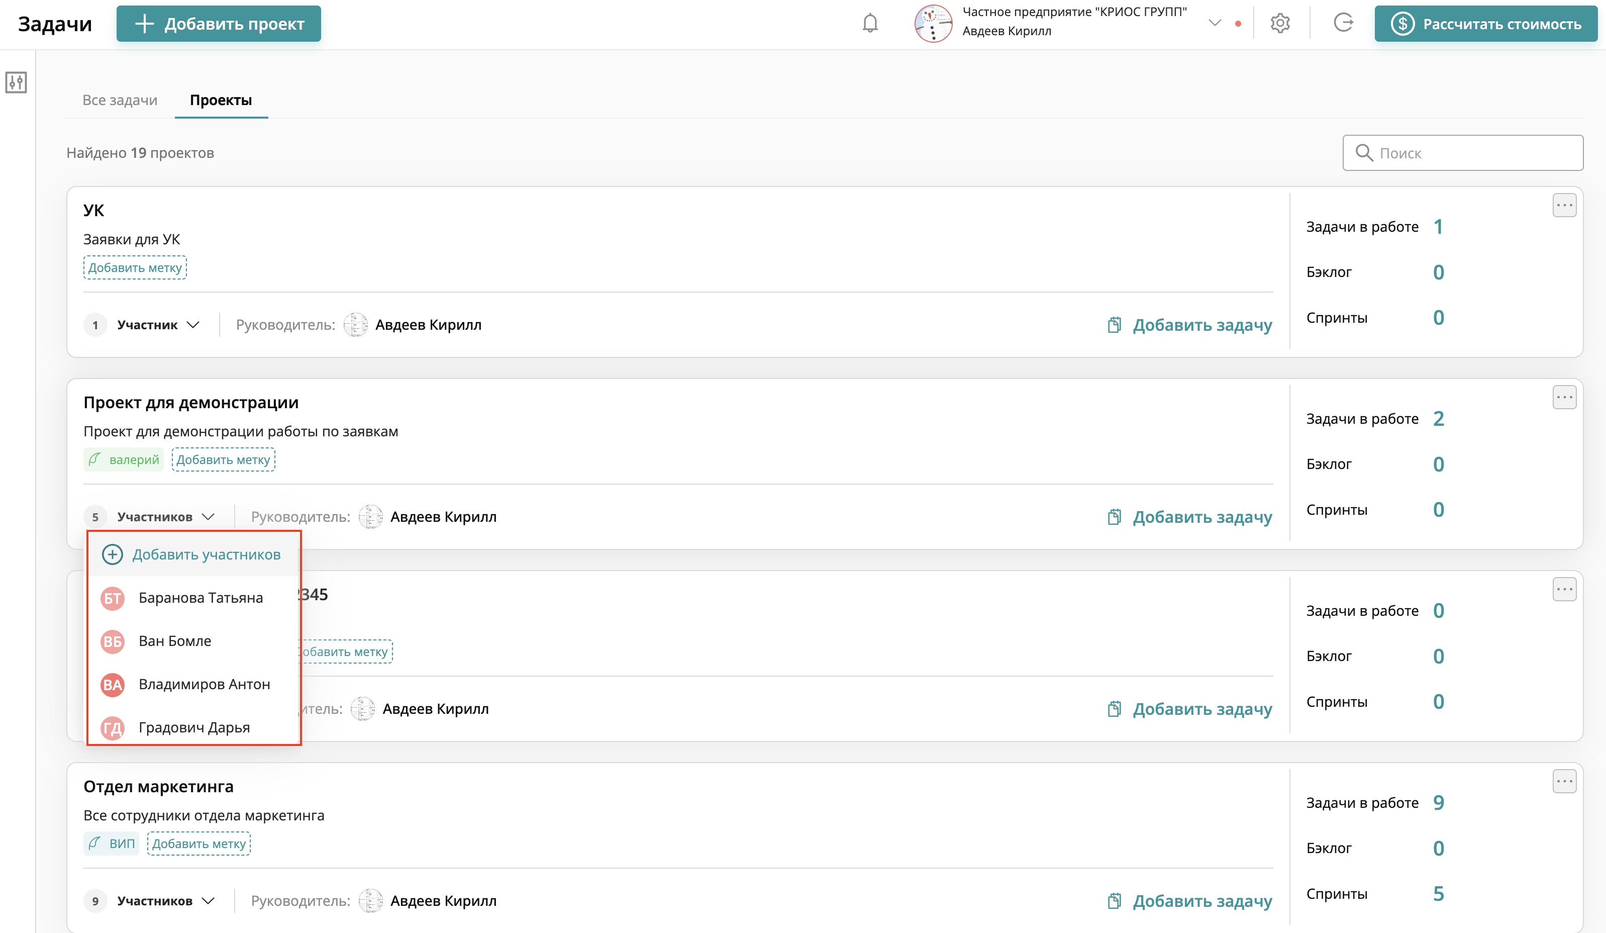Open the settings gear icon

coord(1280,24)
